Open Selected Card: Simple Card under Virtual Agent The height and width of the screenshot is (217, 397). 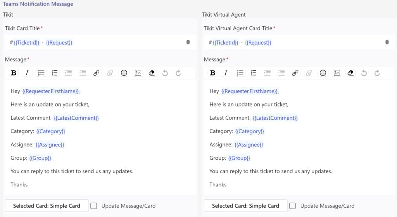[x=245, y=206]
